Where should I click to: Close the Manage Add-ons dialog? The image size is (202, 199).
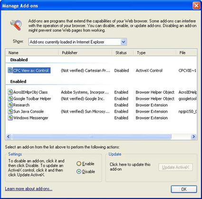point(196,6)
